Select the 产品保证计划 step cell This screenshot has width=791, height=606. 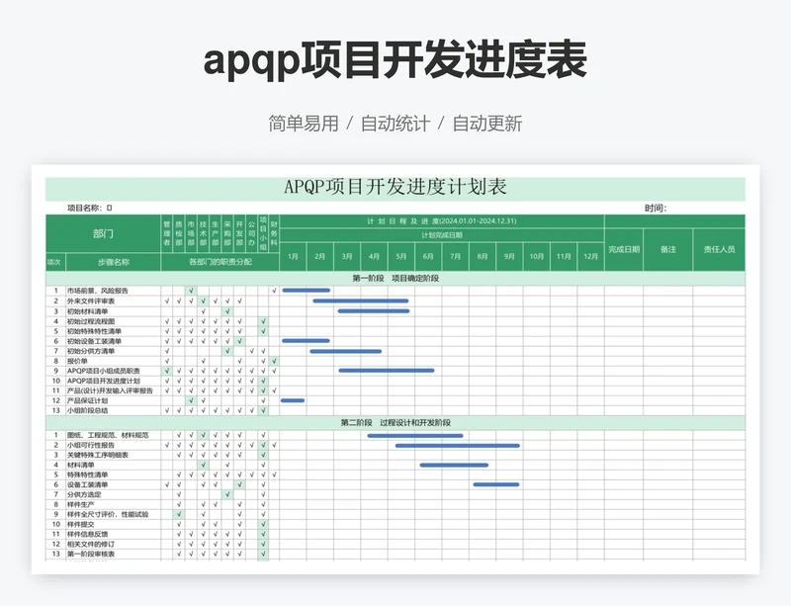(113, 400)
